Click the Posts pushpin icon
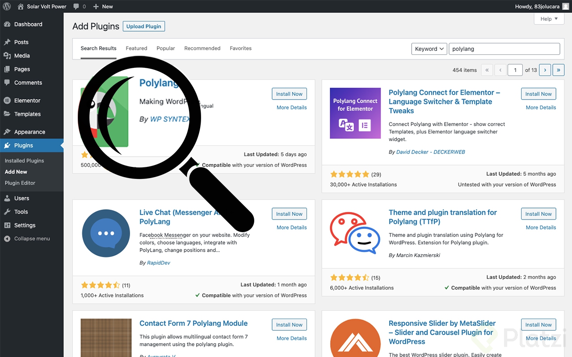572x357 pixels. pos(7,42)
